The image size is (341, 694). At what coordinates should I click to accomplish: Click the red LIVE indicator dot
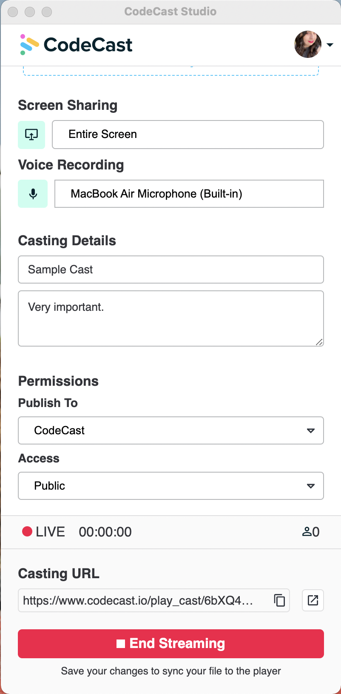click(x=27, y=531)
